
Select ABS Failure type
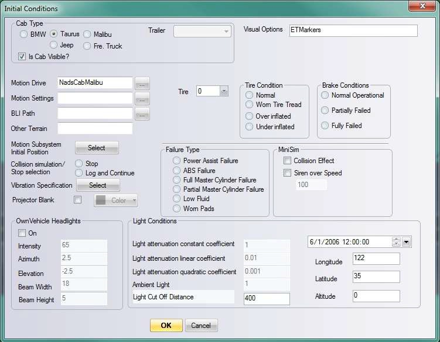pyautogui.click(x=176, y=171)
